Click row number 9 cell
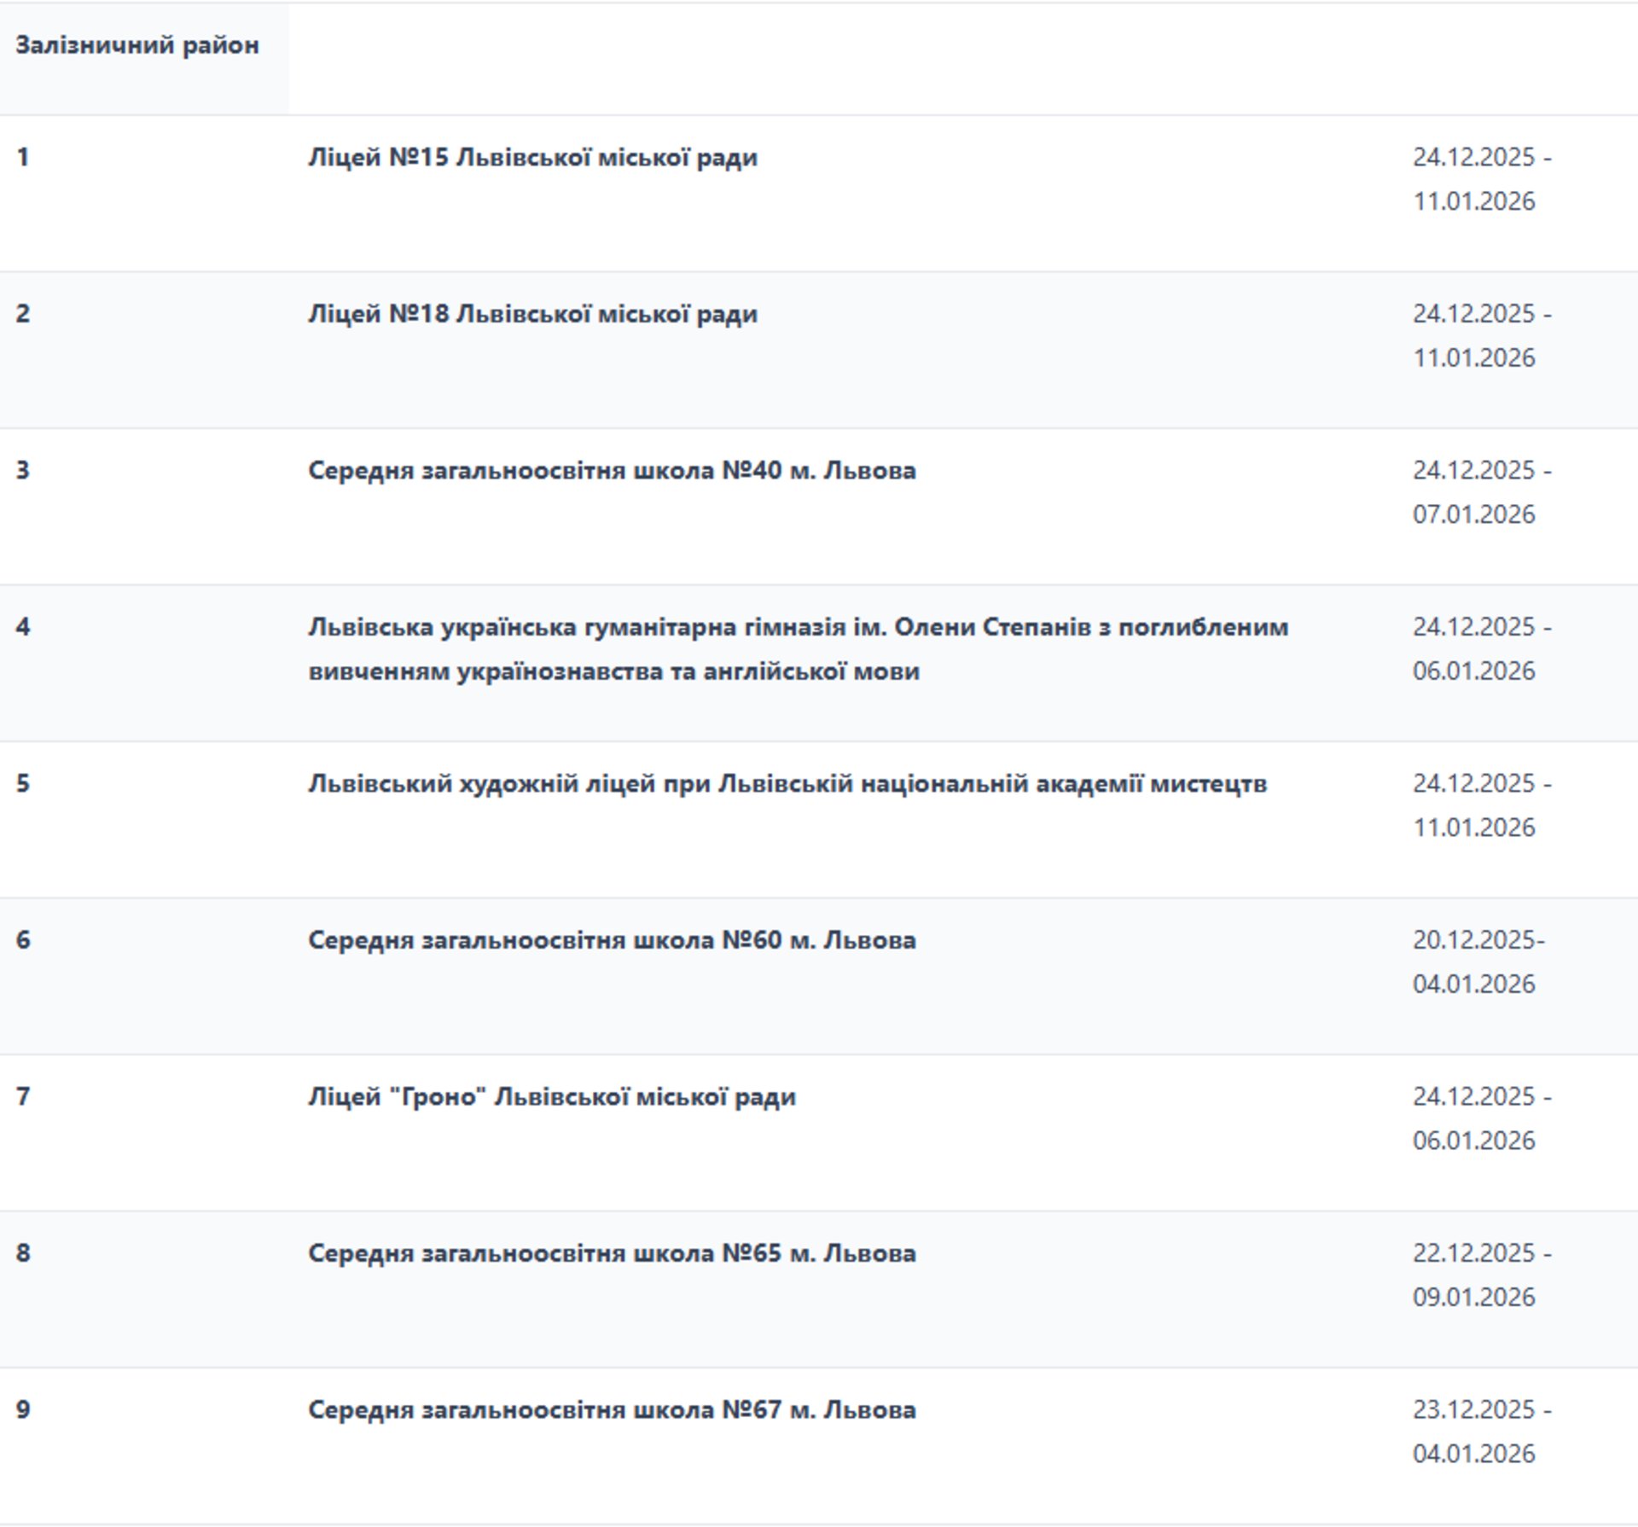Image resolution: width=1638 pixels, height=1527 pixels. [23, 1410]
